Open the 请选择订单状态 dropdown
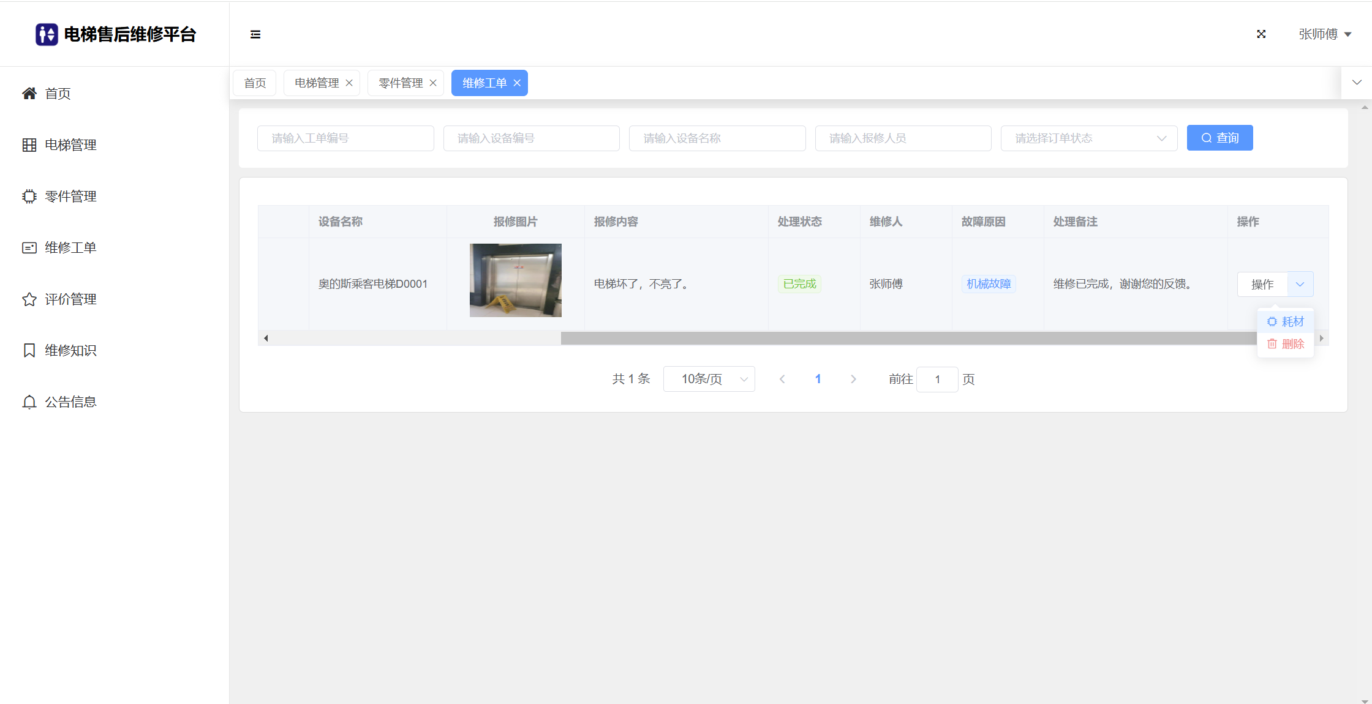The image size is (1372, 704). [1088, 138]
